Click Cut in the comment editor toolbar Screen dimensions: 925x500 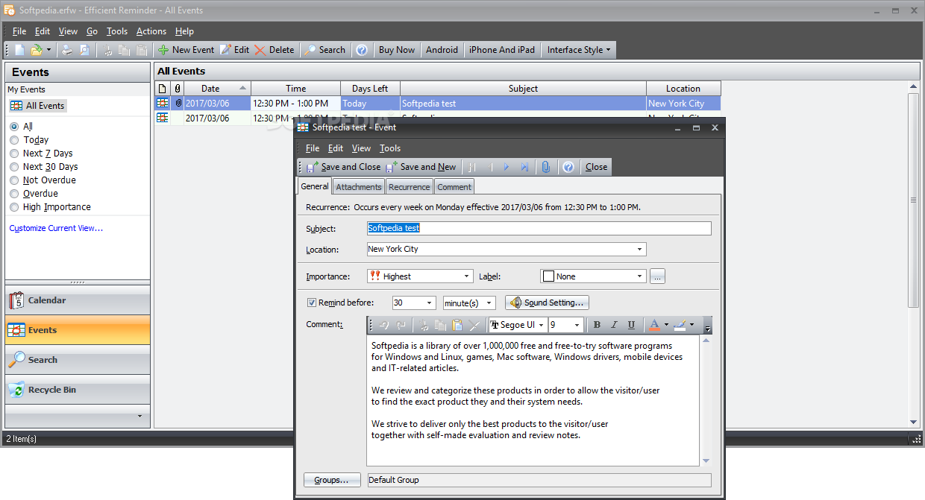(x=424, y=325)
